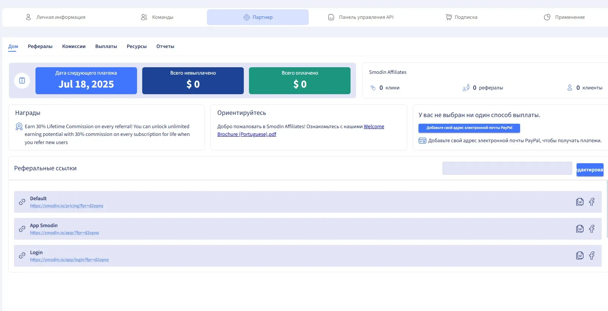Click the rewards badge icon
Screen dimensions: 608x311
19,127
